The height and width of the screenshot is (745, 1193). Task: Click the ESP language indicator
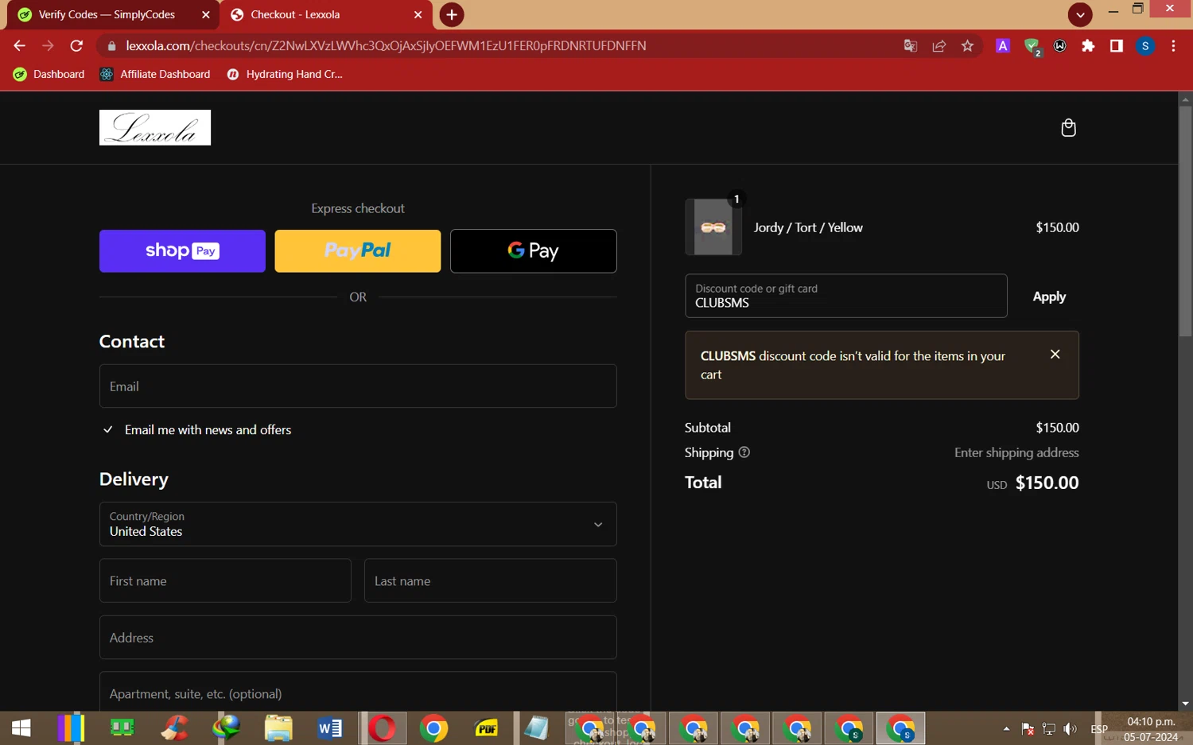pos(1099,728)
